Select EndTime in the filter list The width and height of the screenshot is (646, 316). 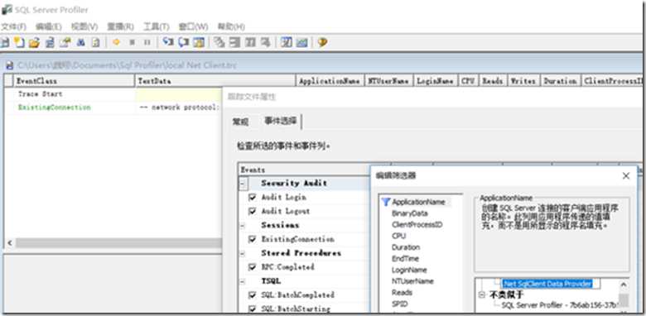[x=405, y=258]
